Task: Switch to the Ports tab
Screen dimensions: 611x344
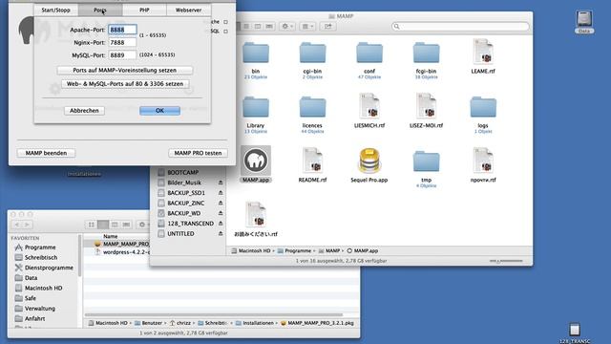Action: (x=100, y=11)
